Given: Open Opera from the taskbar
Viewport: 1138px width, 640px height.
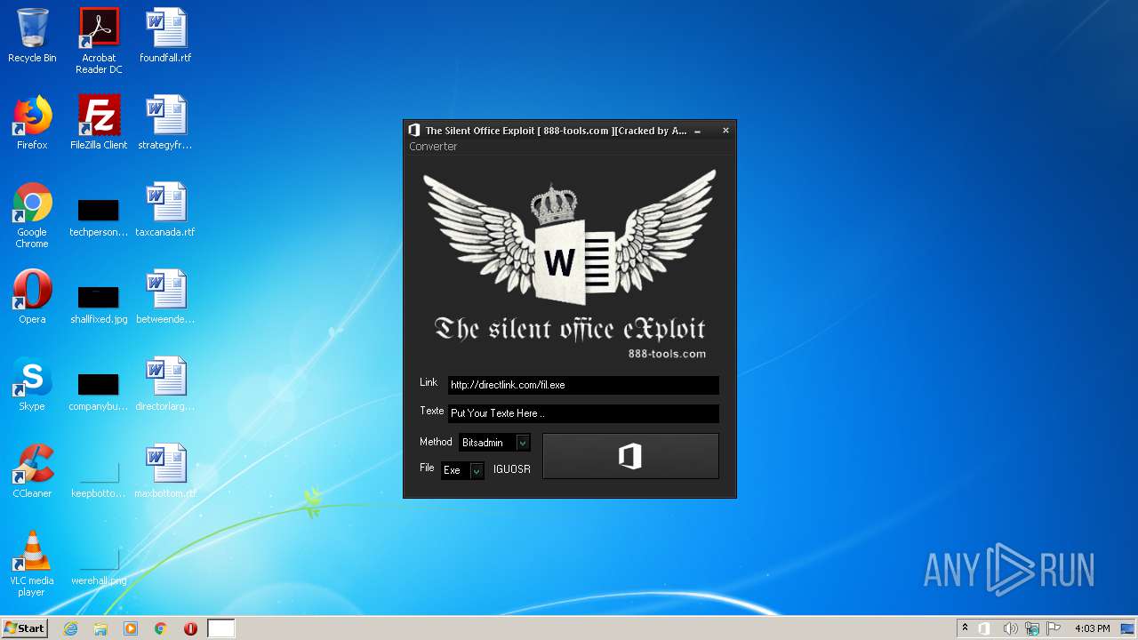Looking at the screenshot, I should (190, 628).
